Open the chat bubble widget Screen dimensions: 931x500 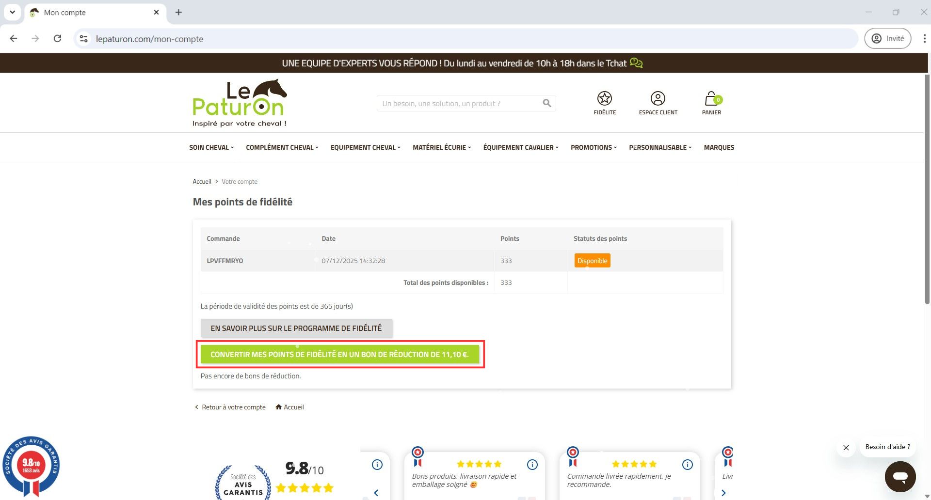click(x=900, y=476)
